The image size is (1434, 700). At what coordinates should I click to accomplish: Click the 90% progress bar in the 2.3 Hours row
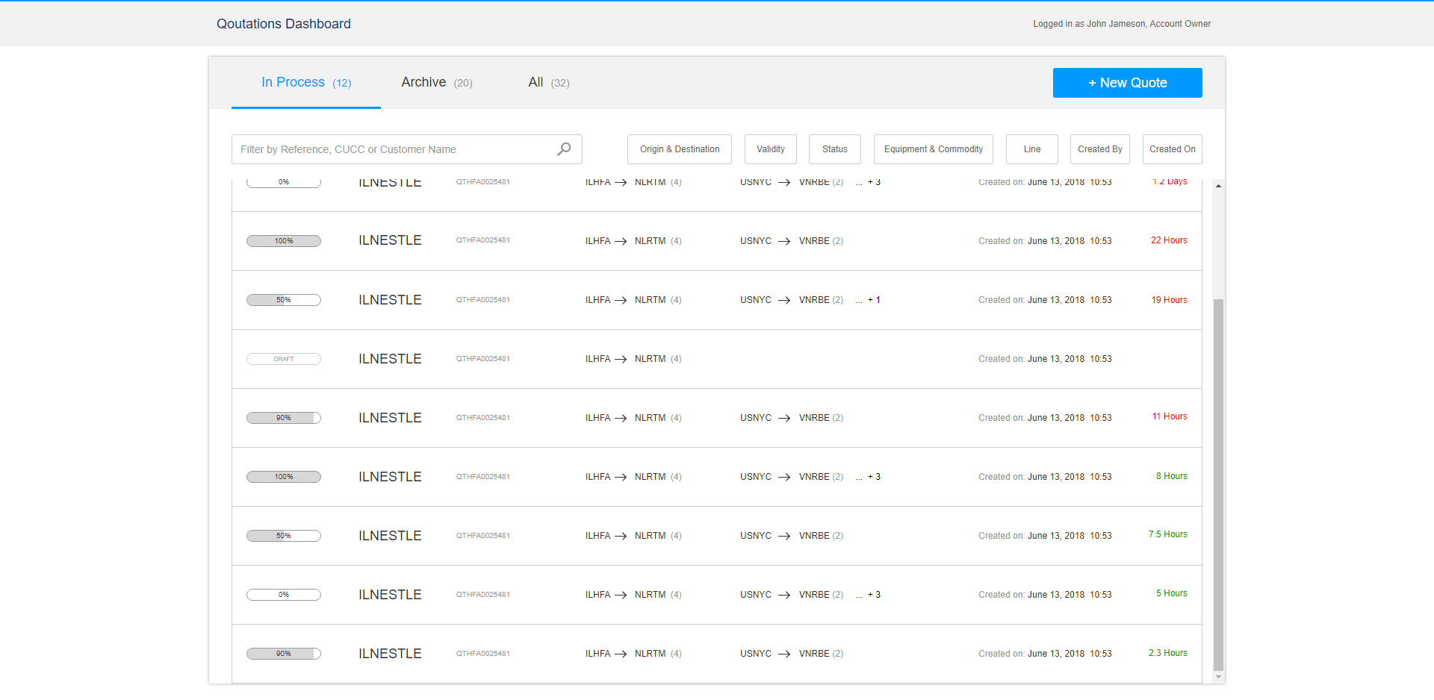point(284,654)
